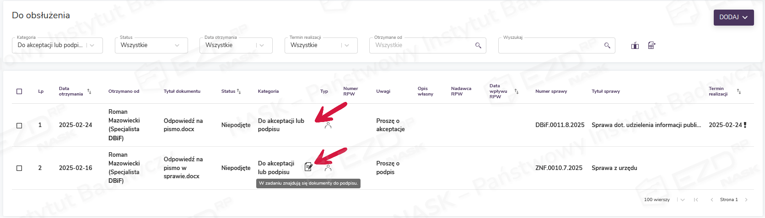This screenshot has height=218, width=765.
Task: Open the Kategoria filter dropdown
Action: click(x=93, y=45)
